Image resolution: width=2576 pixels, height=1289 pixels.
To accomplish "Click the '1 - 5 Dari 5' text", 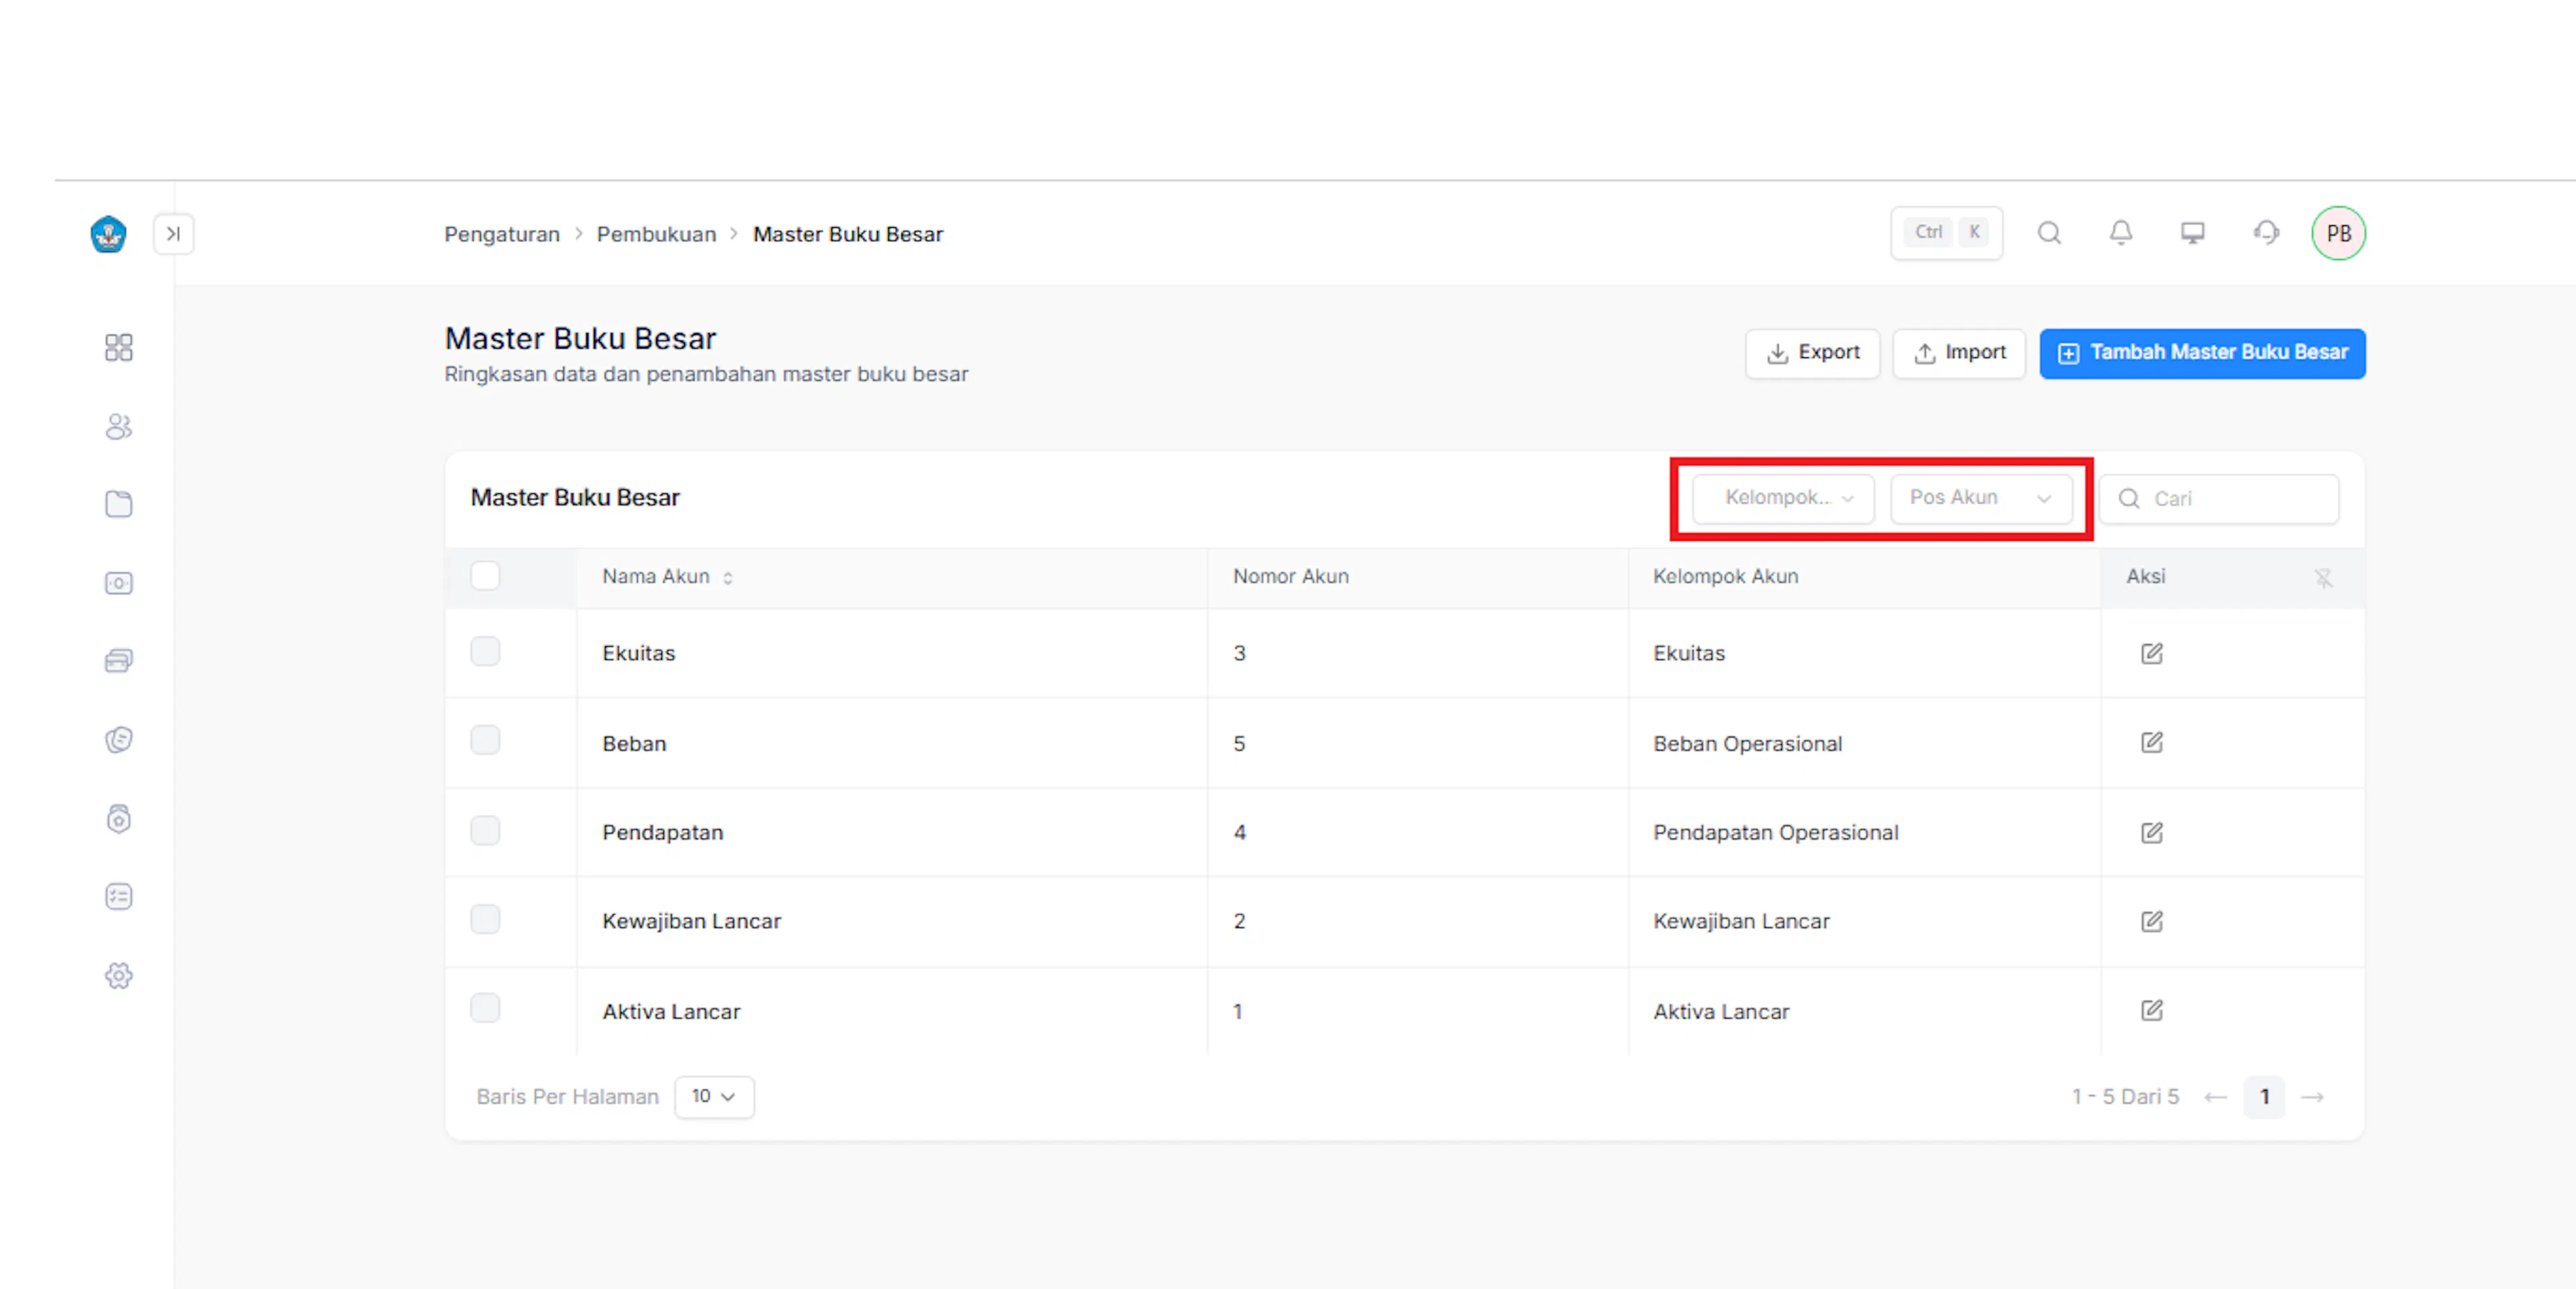I will click(x=2125, y=1097).
